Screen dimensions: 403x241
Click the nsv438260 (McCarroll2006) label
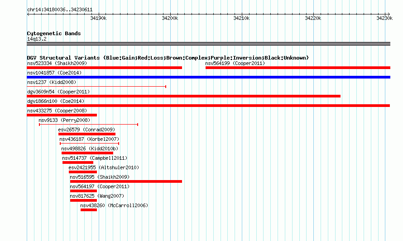tap(114, 205)
